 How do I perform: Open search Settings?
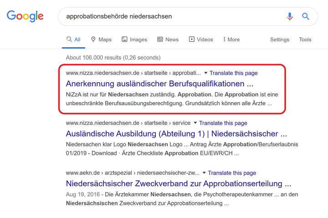pos(279,40)
